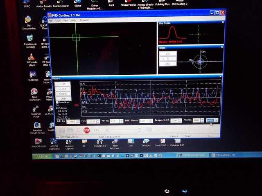Screen dimensions: 262x196
Task: Click the 100 button in Target panel
Action: 167,53
